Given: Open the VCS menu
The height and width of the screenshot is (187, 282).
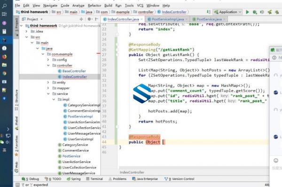Looking at the screenshot, I should coord(140,5).
